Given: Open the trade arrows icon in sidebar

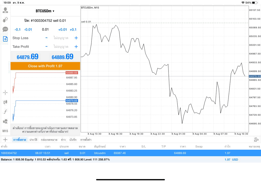Looking at the screenshot, I should pyautogui.click(x=5, y=20).
